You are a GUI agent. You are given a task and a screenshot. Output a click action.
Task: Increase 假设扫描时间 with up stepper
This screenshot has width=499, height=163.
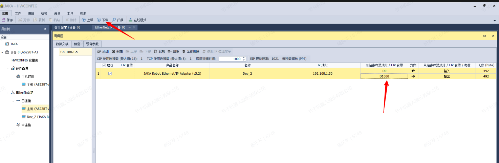click(x=244, y=57)
